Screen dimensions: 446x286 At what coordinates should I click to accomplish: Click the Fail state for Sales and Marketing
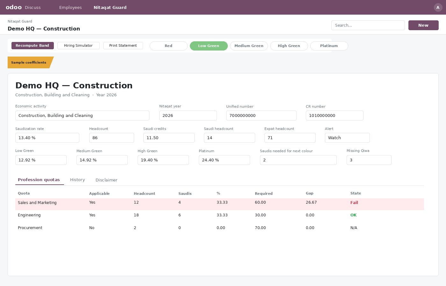pyautogui.click(x=354, y=203)
